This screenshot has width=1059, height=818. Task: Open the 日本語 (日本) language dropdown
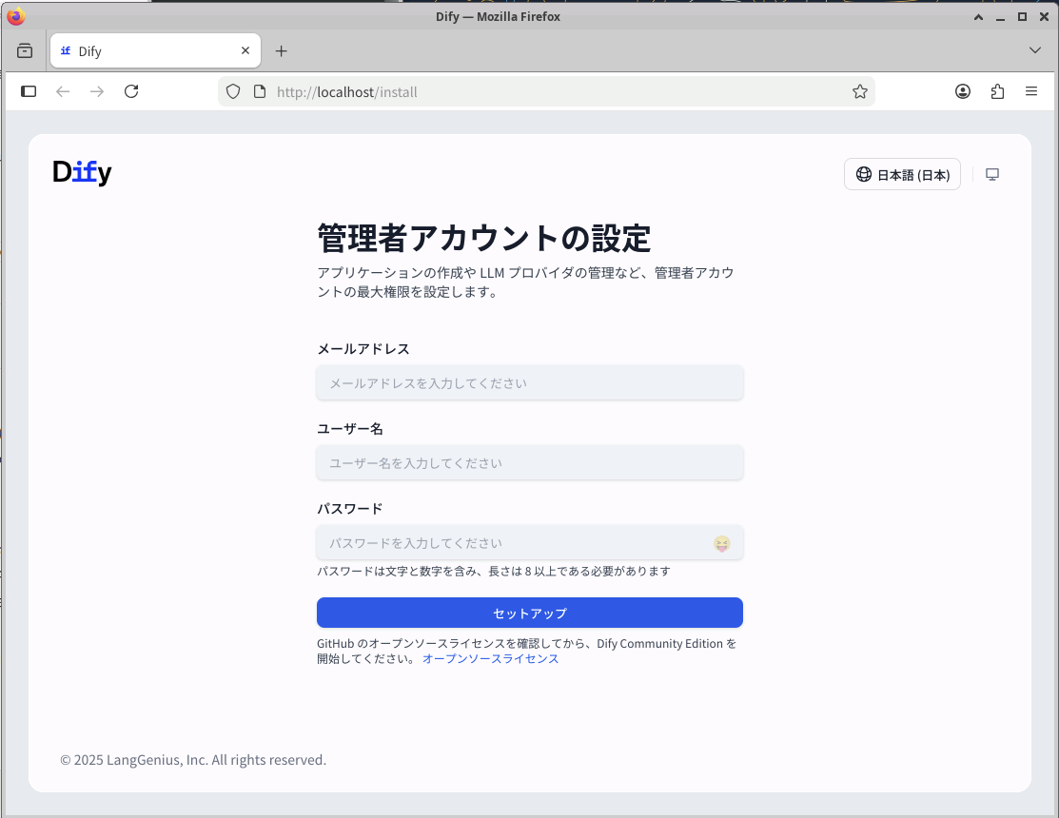point(902,174)
